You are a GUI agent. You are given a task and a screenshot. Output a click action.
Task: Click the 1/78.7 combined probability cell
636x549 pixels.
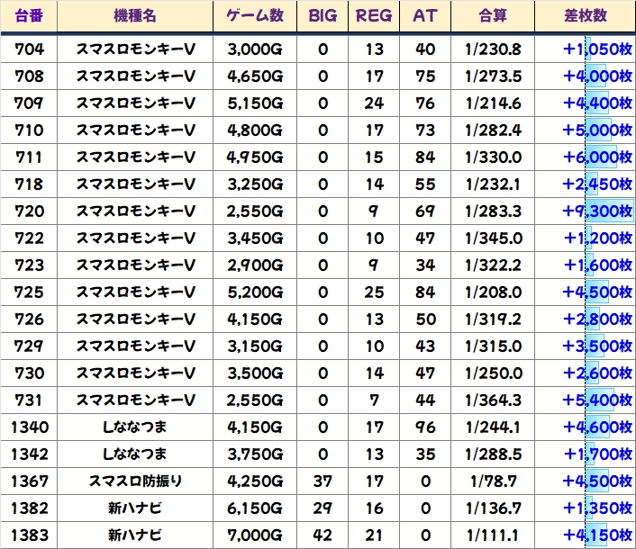coord(493,481)
